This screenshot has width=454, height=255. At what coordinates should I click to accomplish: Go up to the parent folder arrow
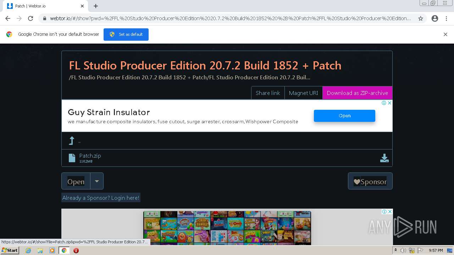point(72,141)
